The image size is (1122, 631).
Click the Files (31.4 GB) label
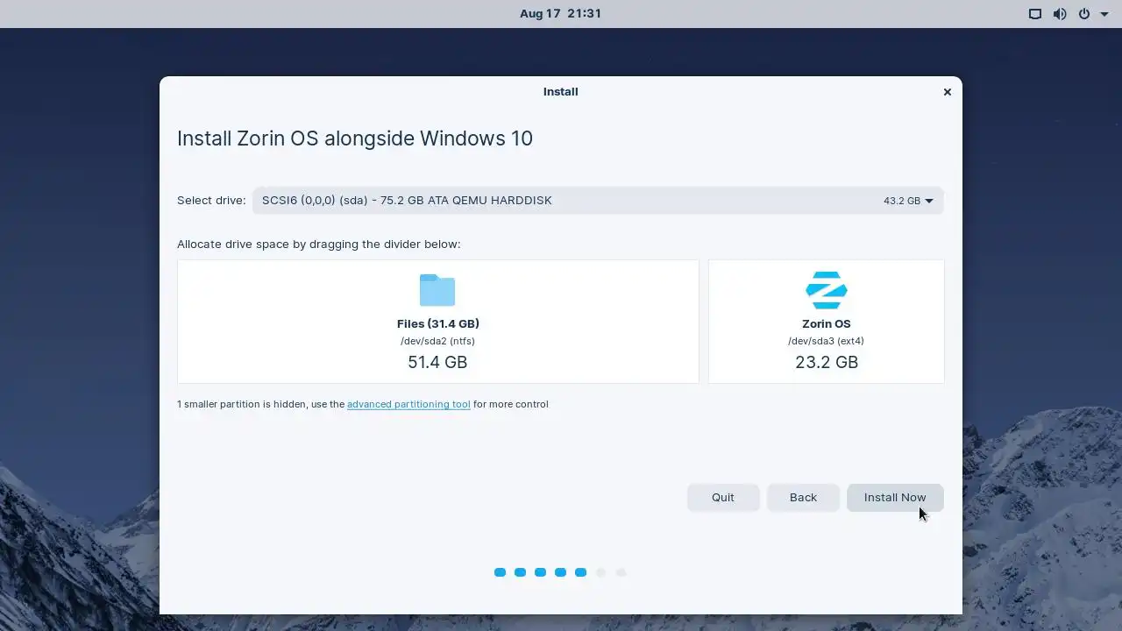click(438, 323)
